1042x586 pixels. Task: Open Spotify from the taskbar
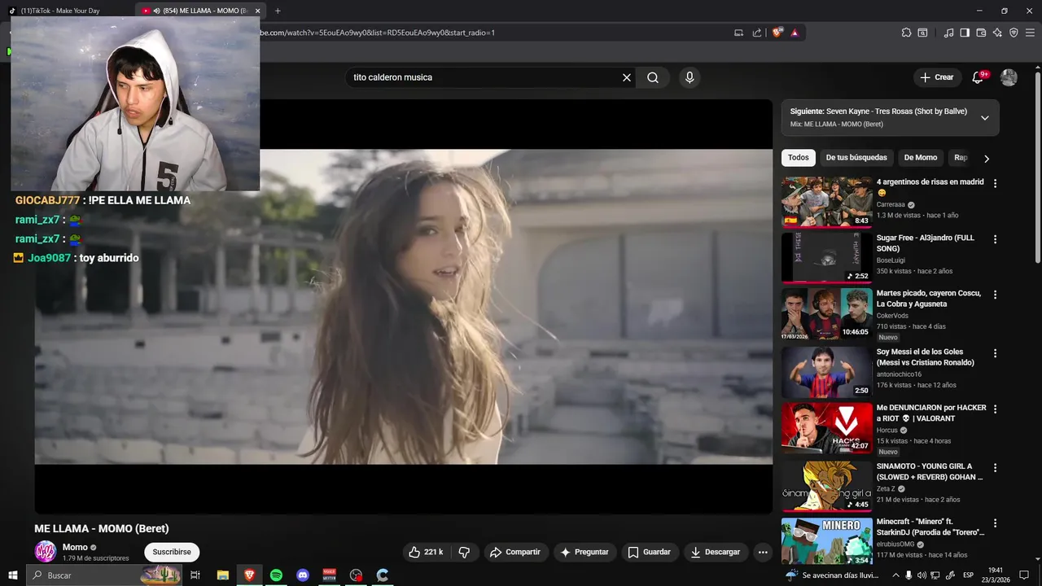coord(276,575)
